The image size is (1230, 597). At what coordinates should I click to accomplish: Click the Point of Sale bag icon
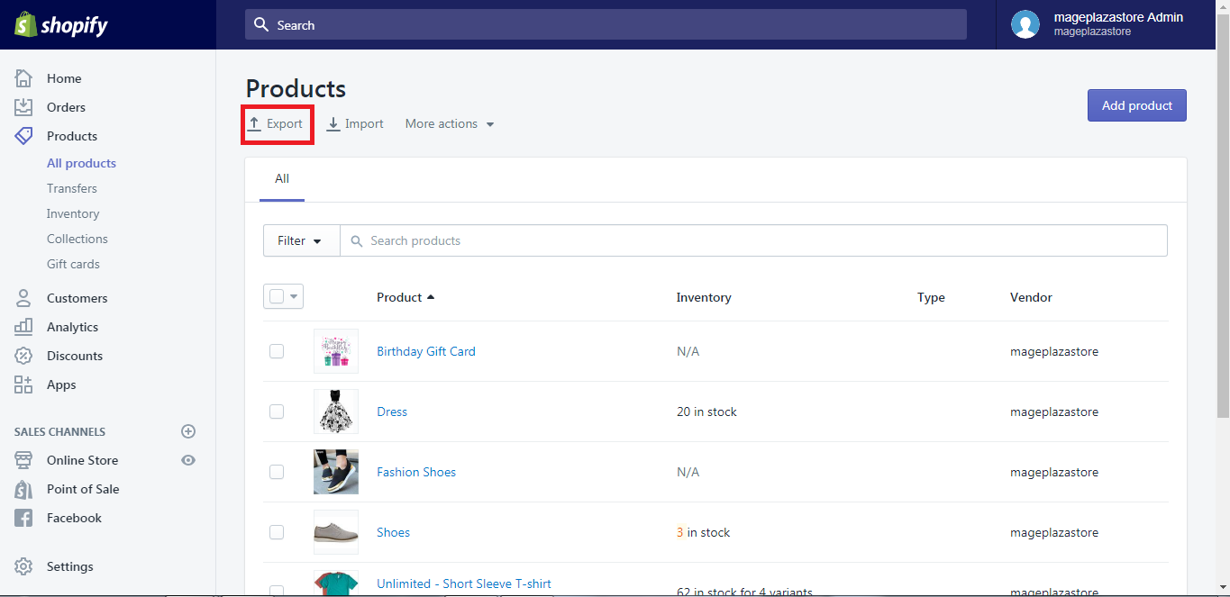click(x=23, y=489)
